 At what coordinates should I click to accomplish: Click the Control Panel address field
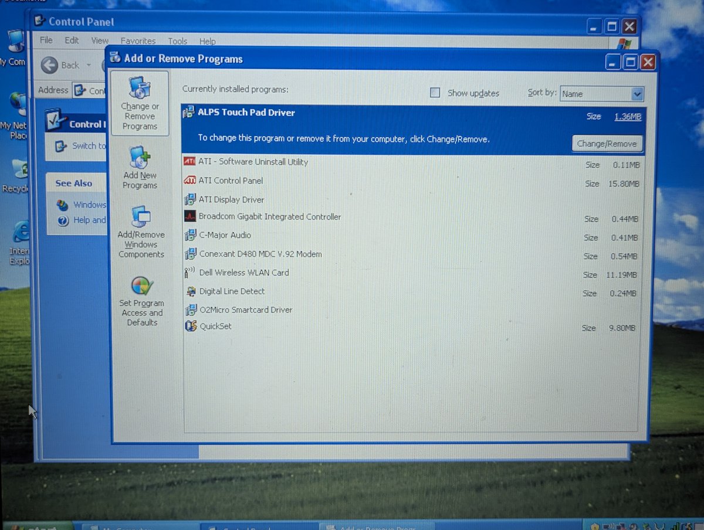pos(89,91)
